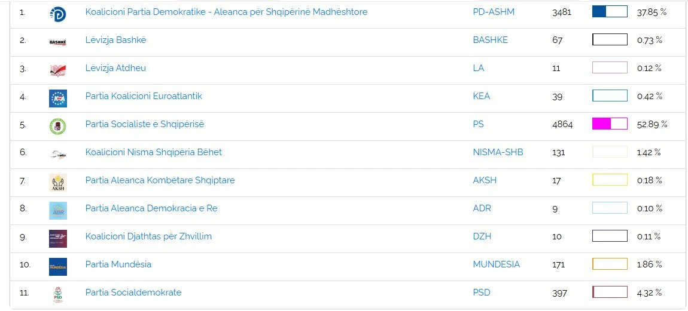Click the Lëvizja Bashkë party logo

click(58, 41)
